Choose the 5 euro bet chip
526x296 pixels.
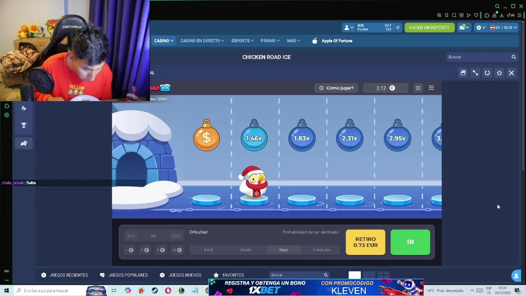(161, 250)
